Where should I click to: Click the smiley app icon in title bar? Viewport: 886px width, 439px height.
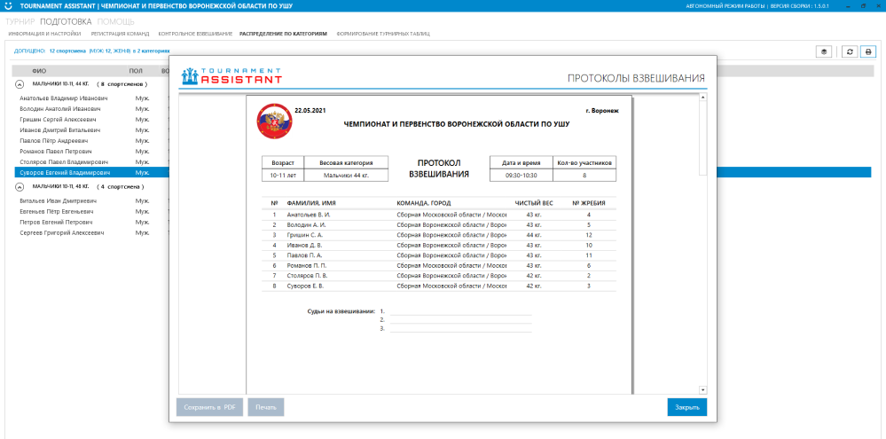(9, 5)
